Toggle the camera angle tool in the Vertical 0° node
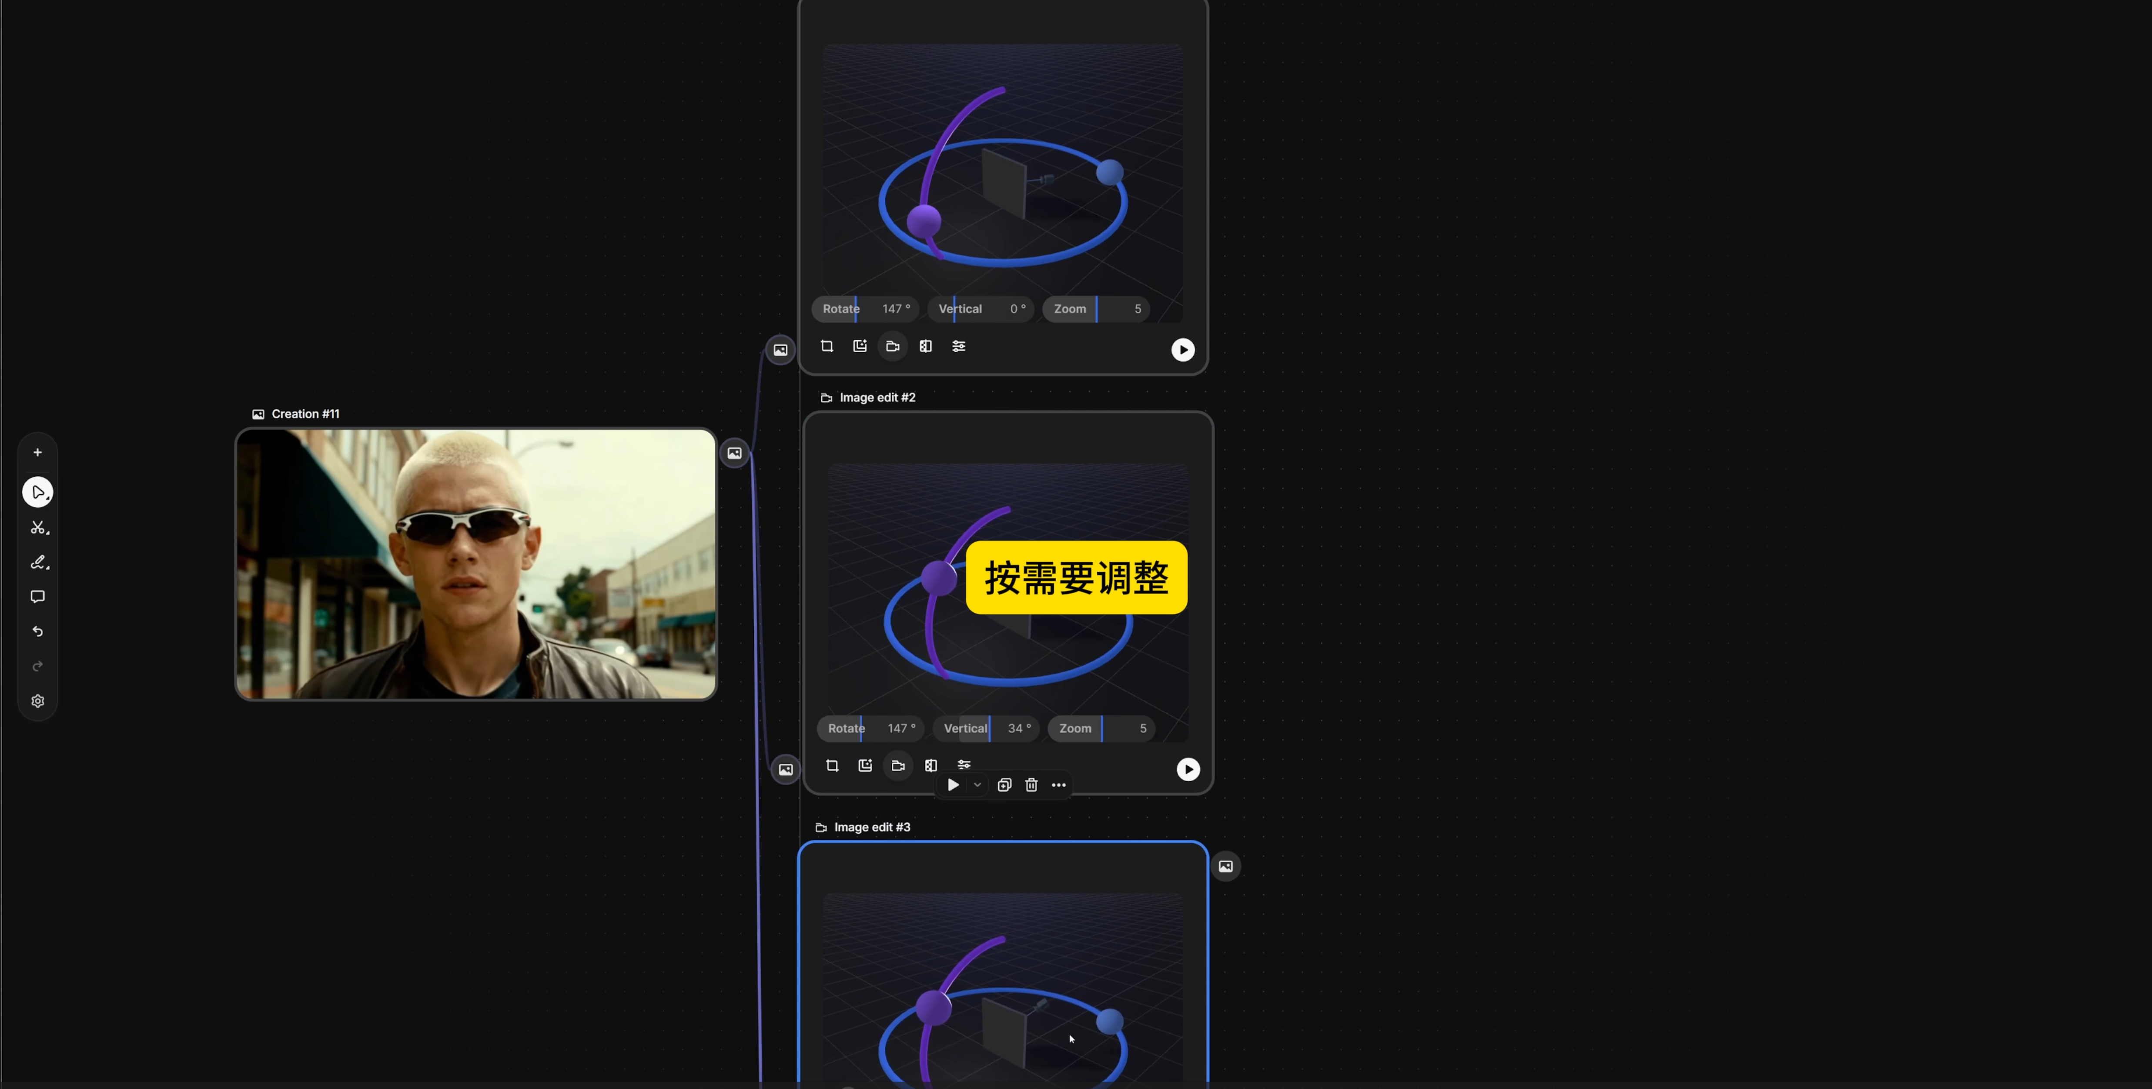 point(893,347)
